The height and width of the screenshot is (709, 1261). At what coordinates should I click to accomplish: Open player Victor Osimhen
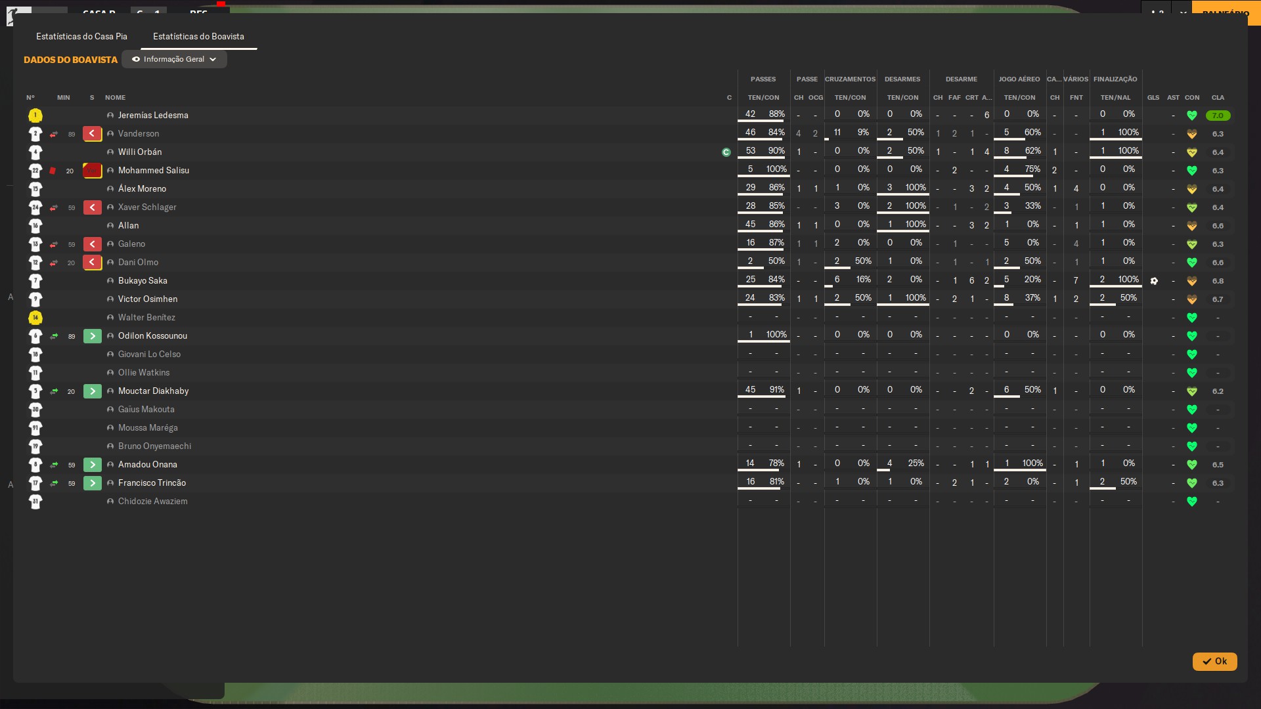[148, 299]
